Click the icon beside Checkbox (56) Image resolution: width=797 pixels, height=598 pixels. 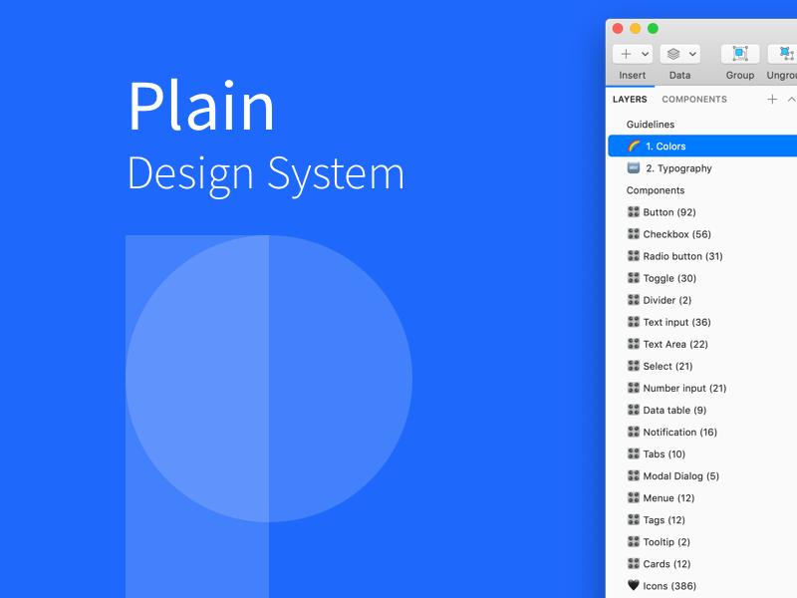[634, 233]
